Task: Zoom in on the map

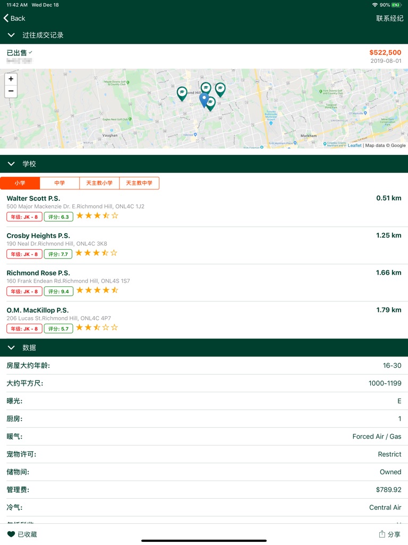Action: (x=11, y=79)
